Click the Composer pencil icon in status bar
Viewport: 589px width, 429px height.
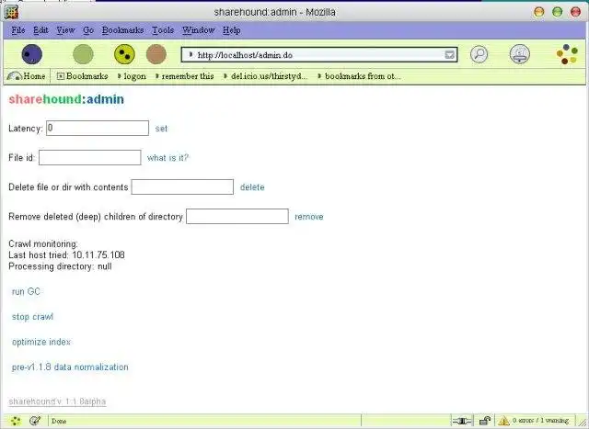click(x=35, y=421)
